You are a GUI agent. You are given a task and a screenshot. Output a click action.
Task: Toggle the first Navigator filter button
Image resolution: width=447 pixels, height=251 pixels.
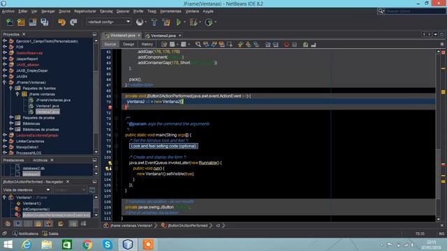[x=8, y=224]
